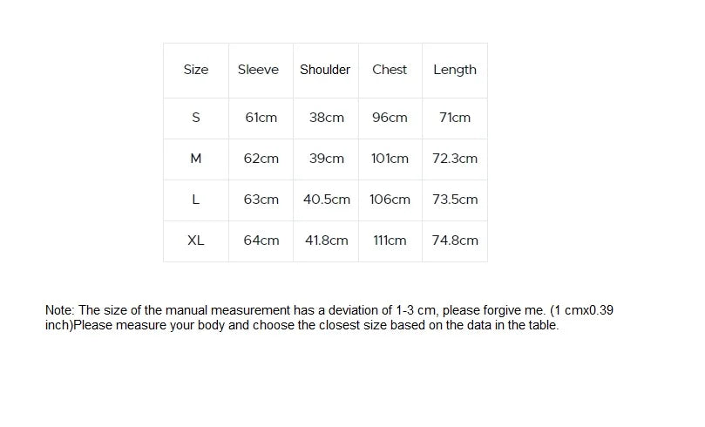705x427 pixels.
Task: Select the S size row label
Action: [x=196, y=118]
